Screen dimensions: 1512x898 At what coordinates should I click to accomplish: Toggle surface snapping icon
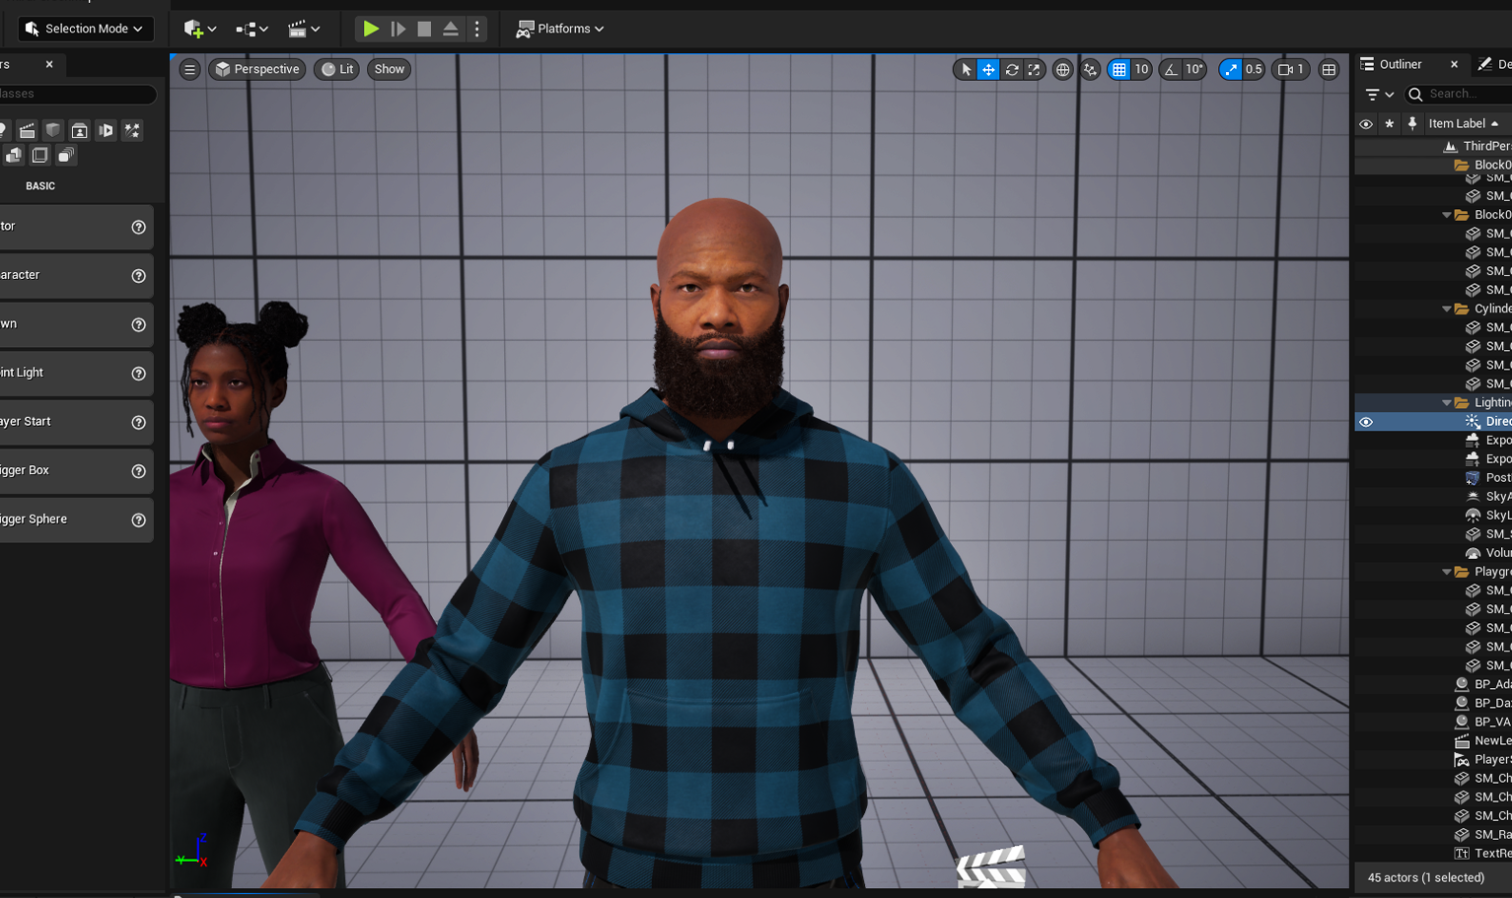pos(1090,69)
